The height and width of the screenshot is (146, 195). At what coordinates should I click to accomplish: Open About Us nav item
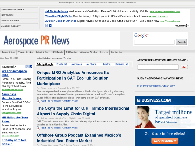click(104, 52)
